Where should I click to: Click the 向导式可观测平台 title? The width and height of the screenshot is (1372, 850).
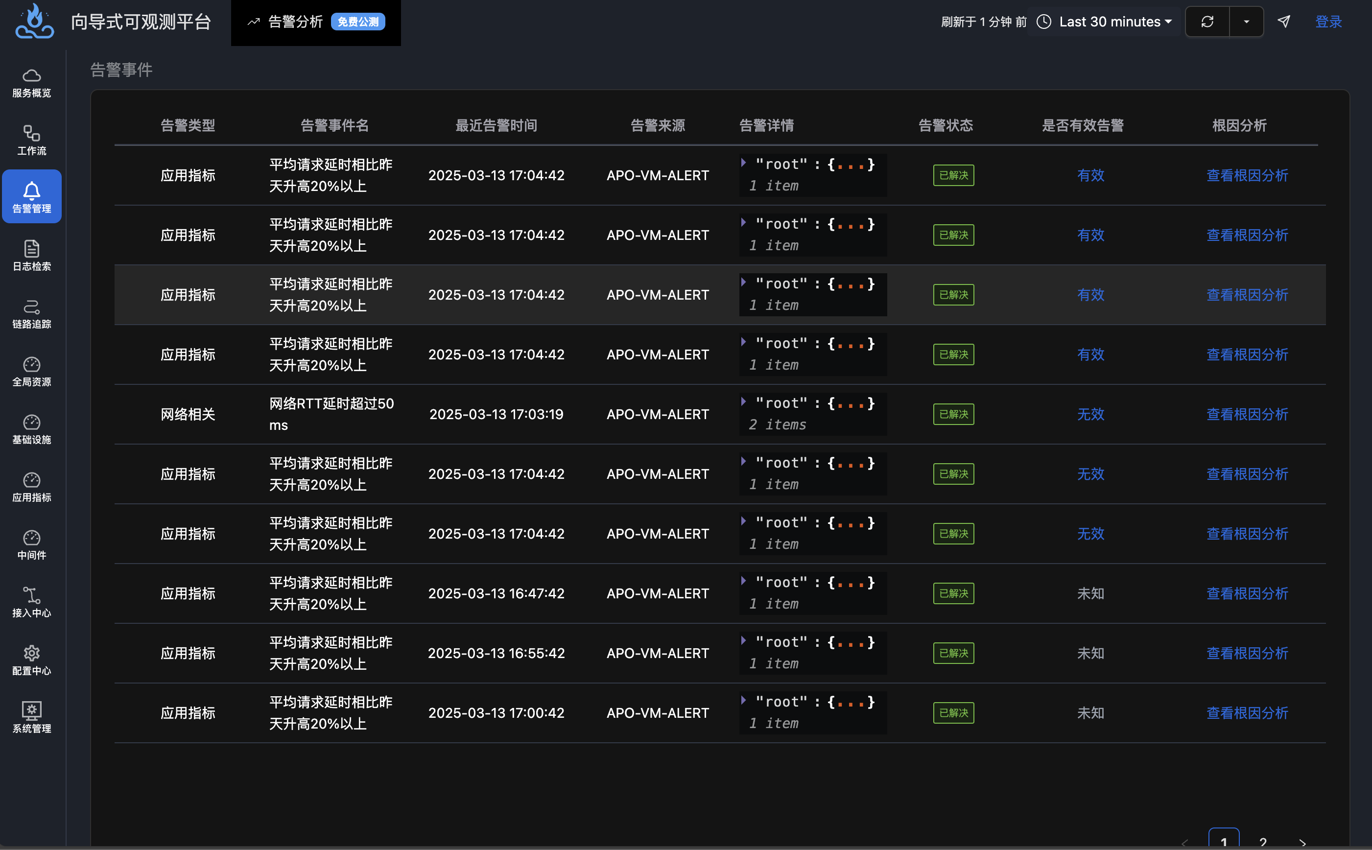point(141,22)
